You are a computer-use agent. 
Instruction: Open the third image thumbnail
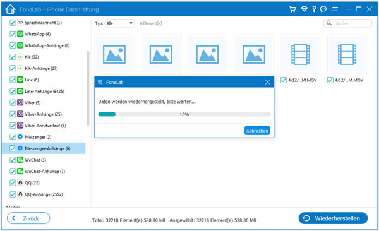[x=207, y=54]
